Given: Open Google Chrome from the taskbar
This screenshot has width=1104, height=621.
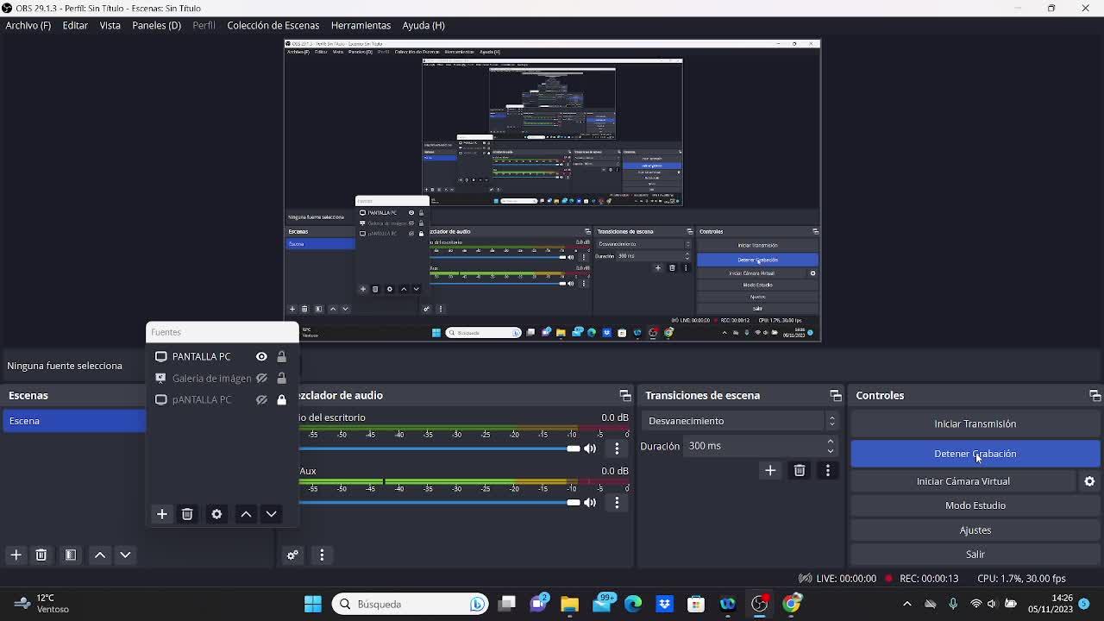Looking at the screenshot, I should tap(791, 604).
